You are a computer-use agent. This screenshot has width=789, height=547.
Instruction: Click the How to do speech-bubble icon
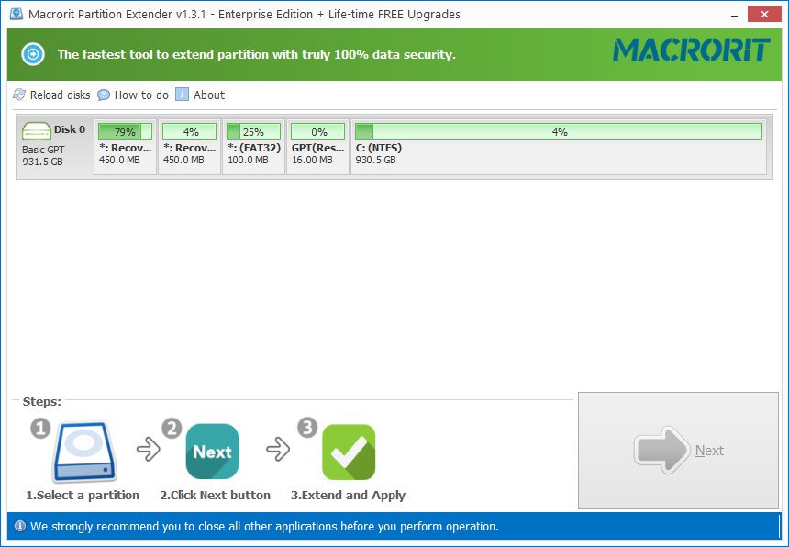[103, 95]
